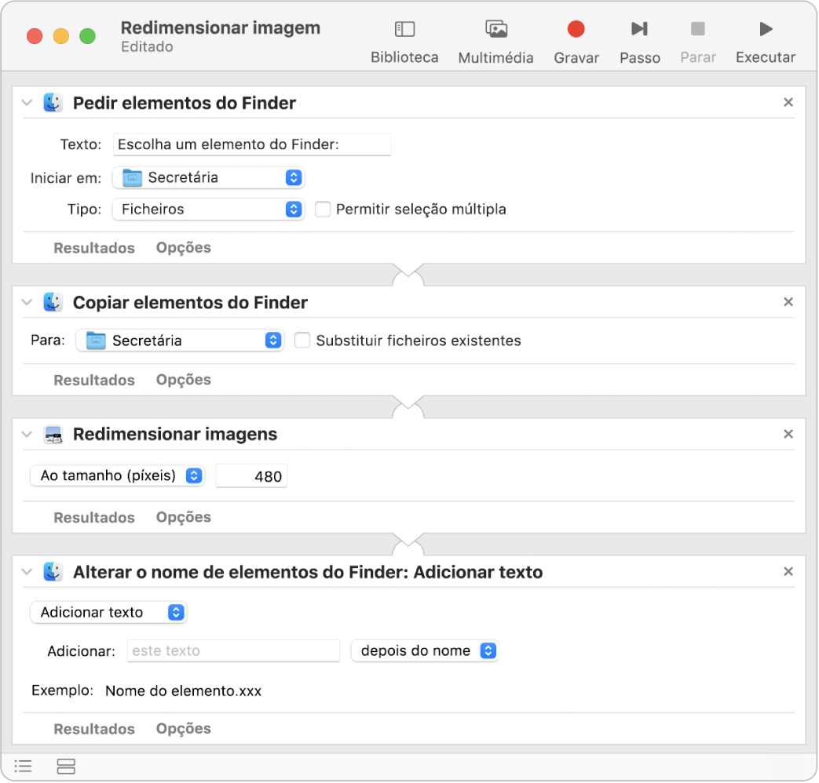
Task: Click Opções in the Alterar o nome action
Action: (x=184, y=728)
